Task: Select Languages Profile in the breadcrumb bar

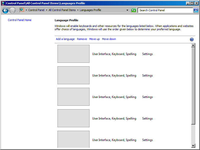Action: (x=90, y=10)
